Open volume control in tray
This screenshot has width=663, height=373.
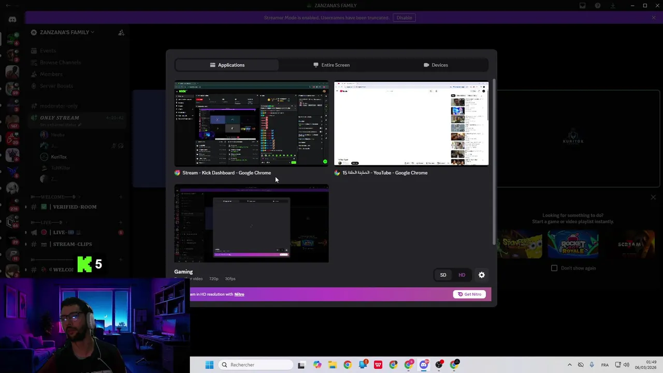tap(626, 365)
